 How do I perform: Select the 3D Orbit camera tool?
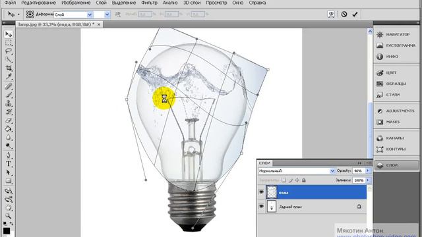(9, 199)
